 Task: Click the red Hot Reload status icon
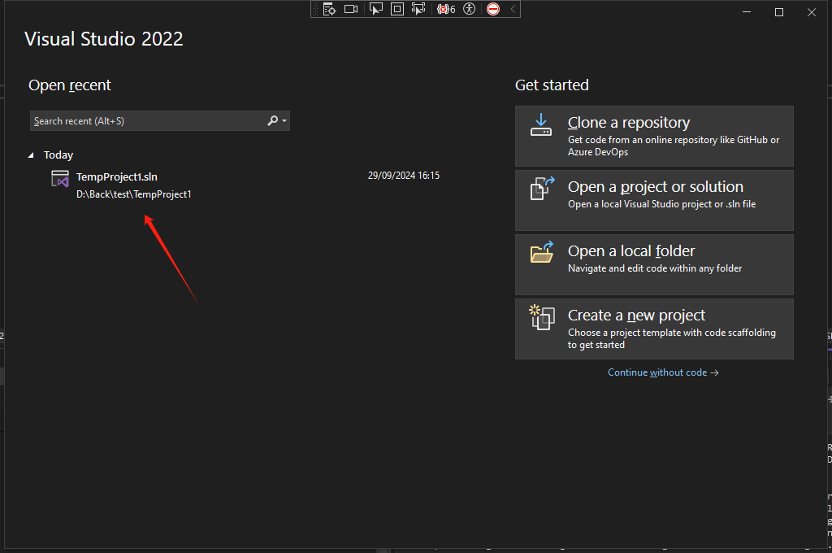(x=493, y=9)
